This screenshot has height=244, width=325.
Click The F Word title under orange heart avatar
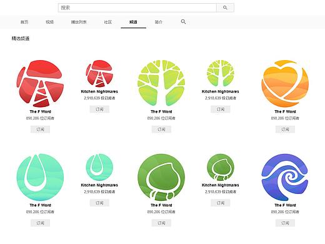[x=285, y=111]
